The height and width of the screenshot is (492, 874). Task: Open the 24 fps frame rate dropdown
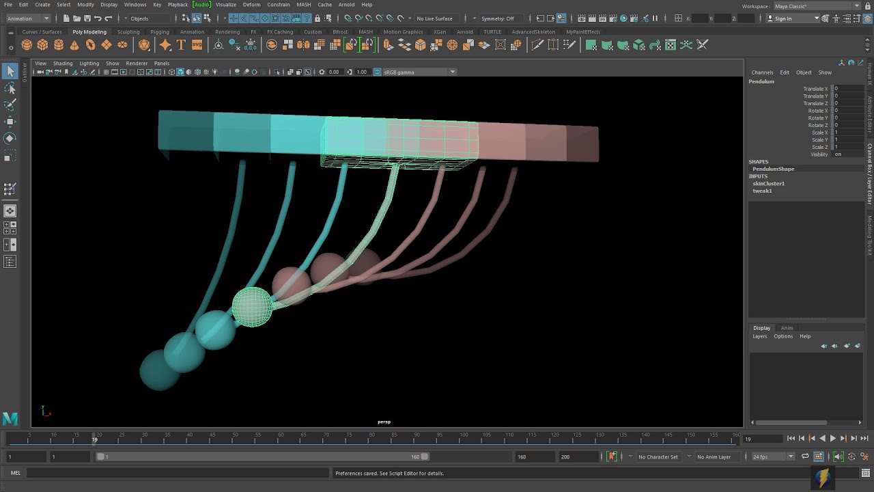click(x=773, y=456)
